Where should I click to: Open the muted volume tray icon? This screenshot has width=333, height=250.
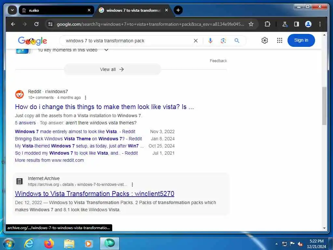(x=300, y=244)
